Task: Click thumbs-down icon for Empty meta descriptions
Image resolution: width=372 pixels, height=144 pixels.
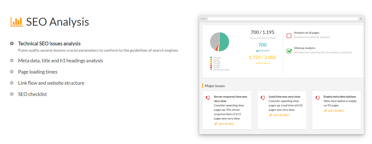Action: tap(317, 98)
